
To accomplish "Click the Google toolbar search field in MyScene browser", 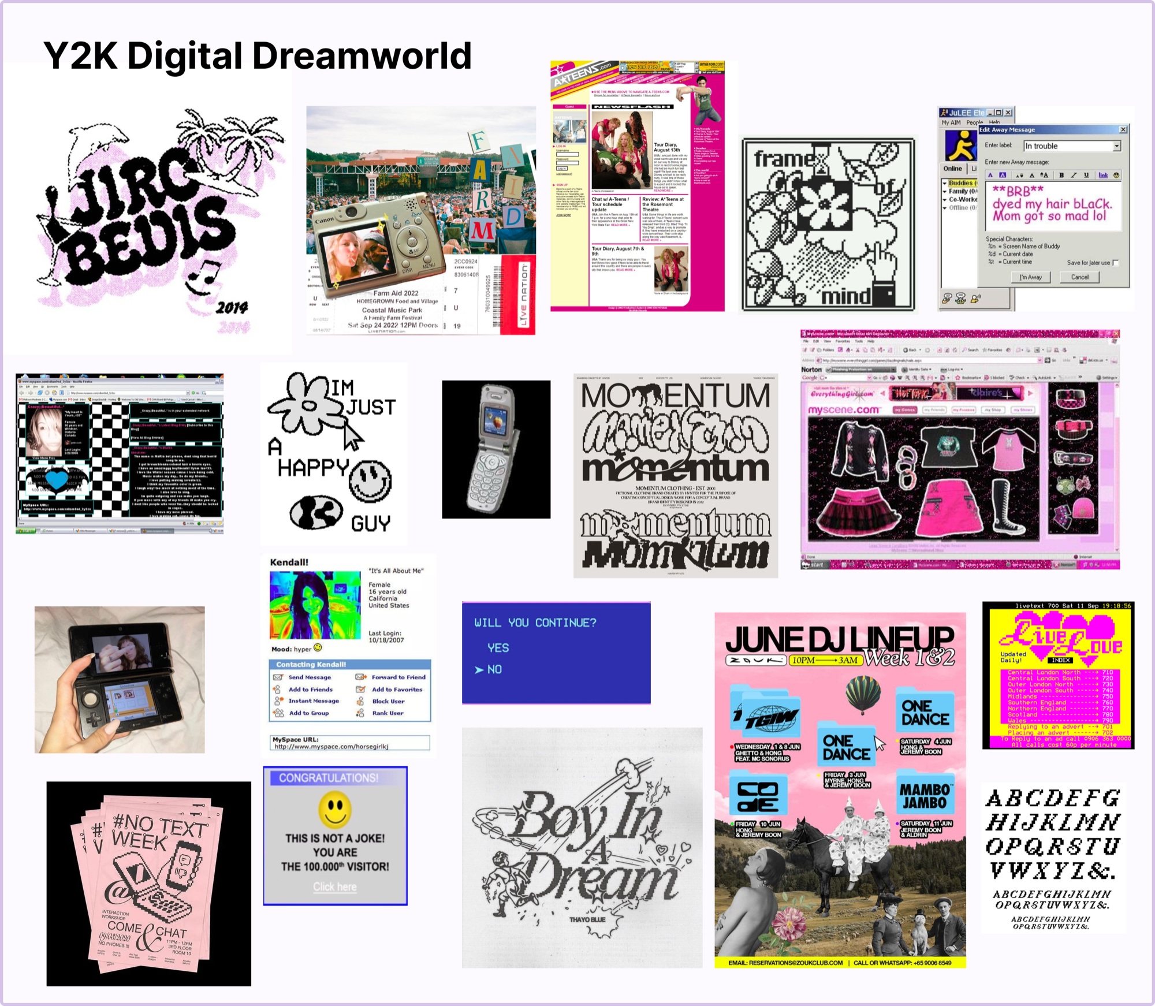I will click(847, 378).
